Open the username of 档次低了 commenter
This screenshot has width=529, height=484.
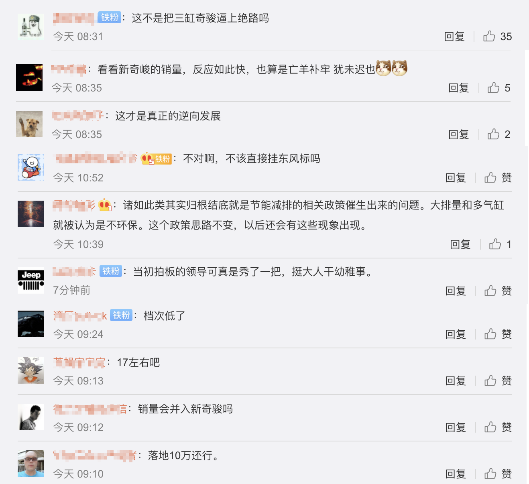pyautogui.click(x=80, y=316)
